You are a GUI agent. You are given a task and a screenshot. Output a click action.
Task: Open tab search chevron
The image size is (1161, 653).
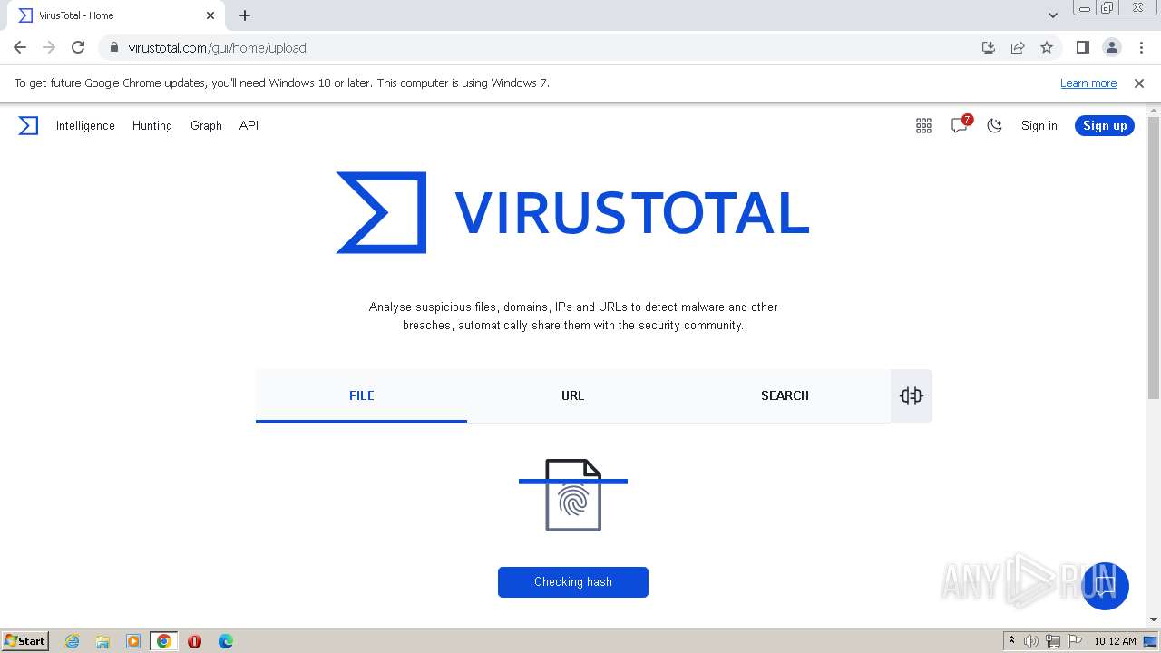[1053, 15]
